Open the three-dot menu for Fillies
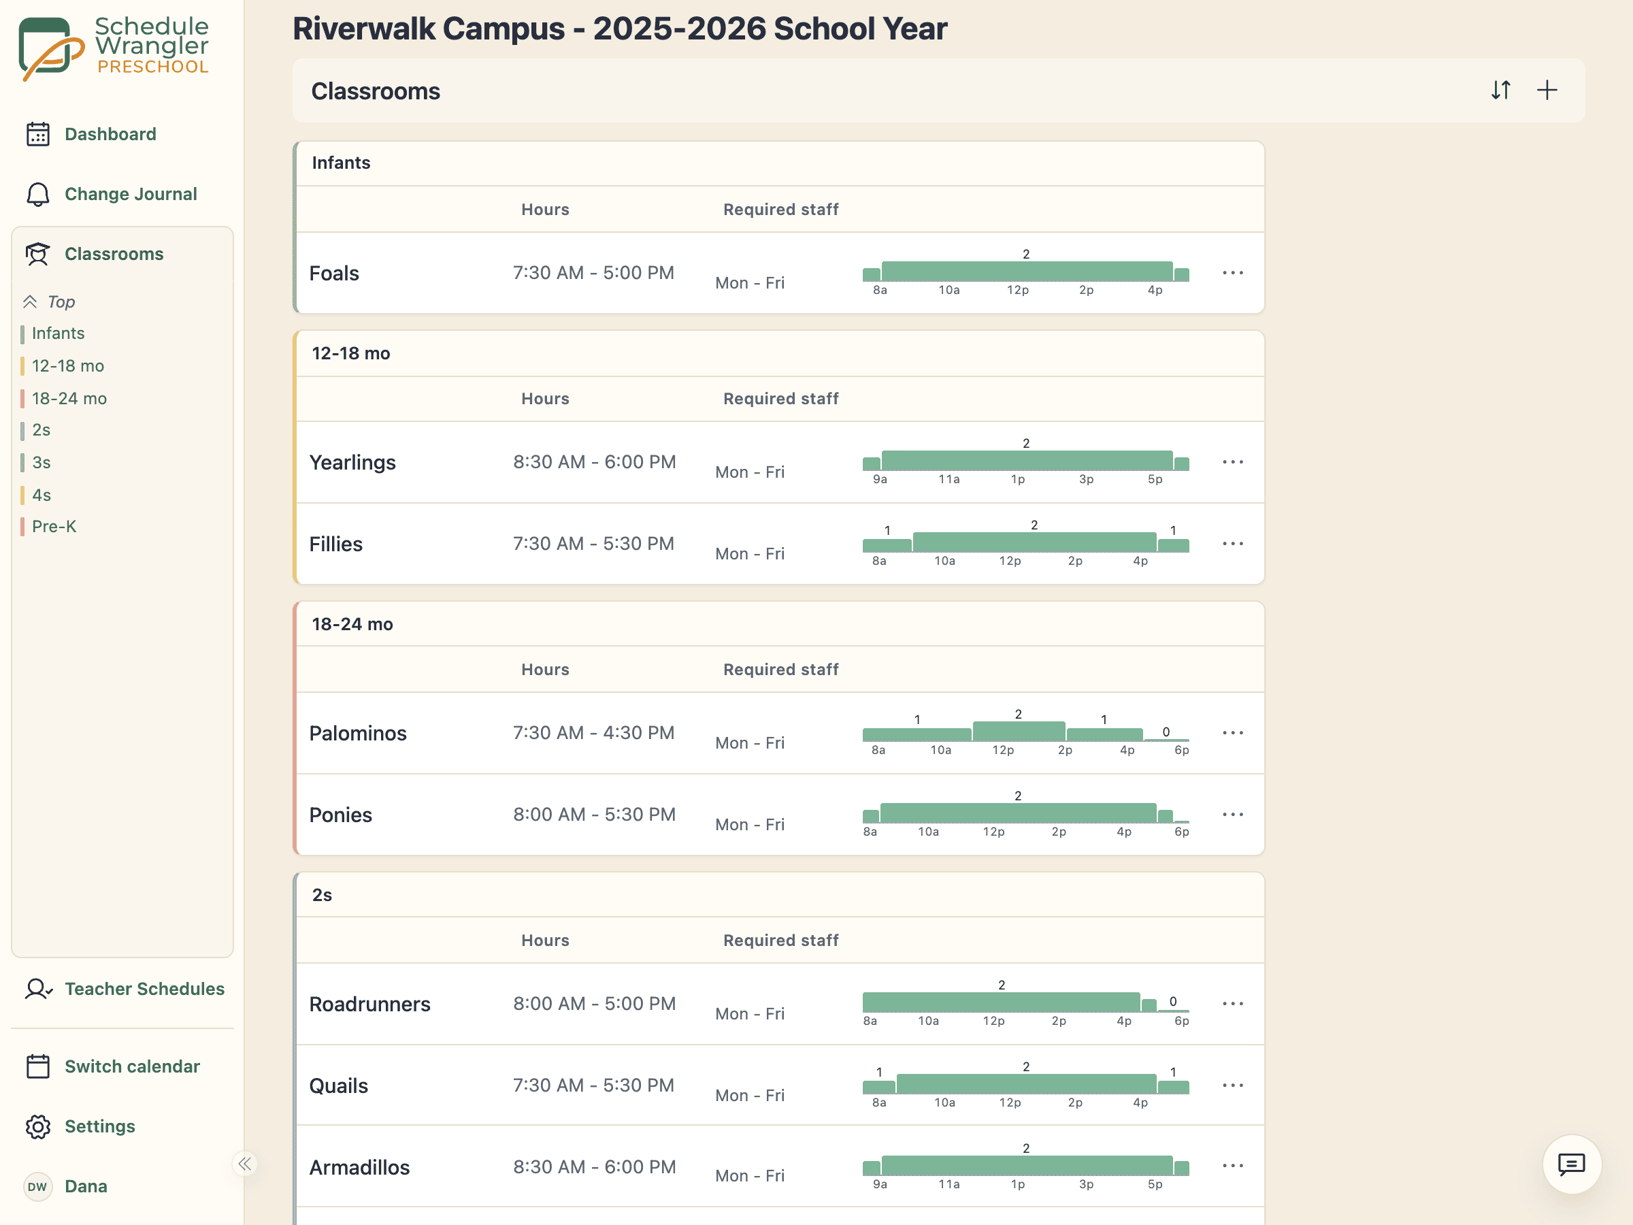 coord(1233,544)
